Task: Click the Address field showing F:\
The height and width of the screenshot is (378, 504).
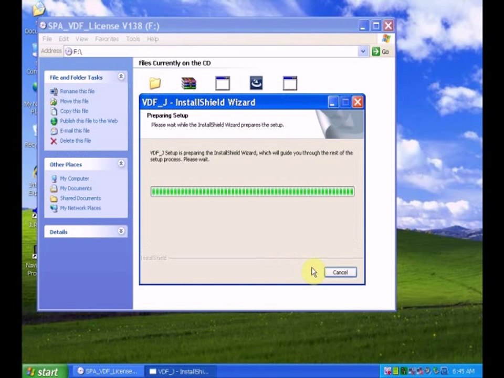Action: pyautogui.click(x=211, y=51)
